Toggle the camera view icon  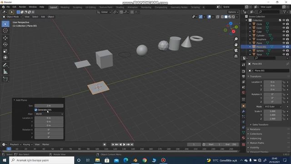[236, 51]
